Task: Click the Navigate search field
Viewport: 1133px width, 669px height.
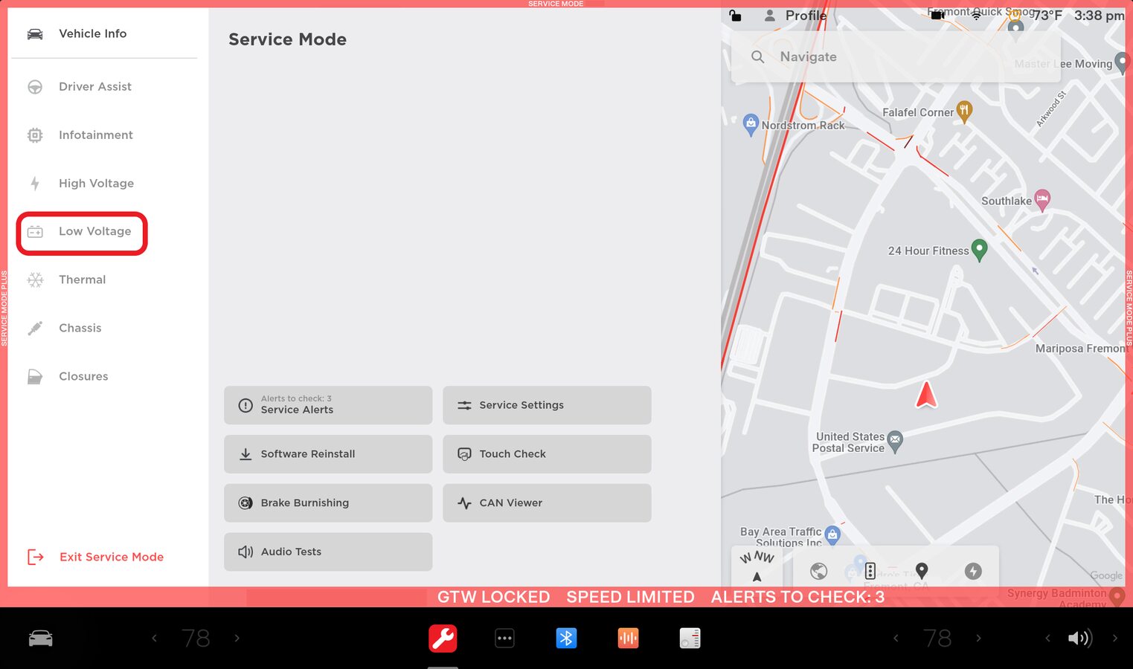Action: tap(863, 57)
